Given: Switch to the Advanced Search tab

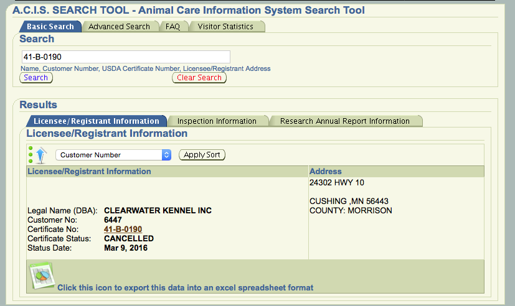Looking at the screenshot, I should [x=119, y=27].
